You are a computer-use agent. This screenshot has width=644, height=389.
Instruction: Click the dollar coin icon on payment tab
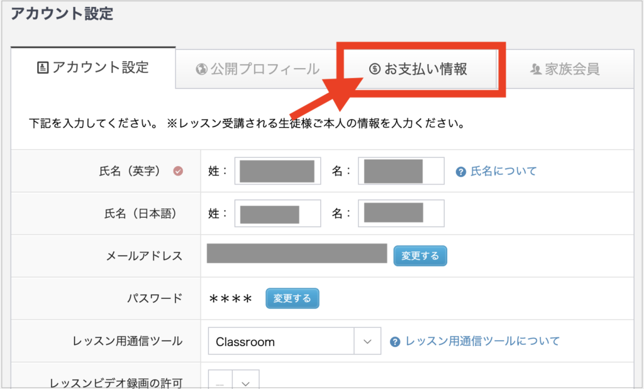click(x=375, y=69)
